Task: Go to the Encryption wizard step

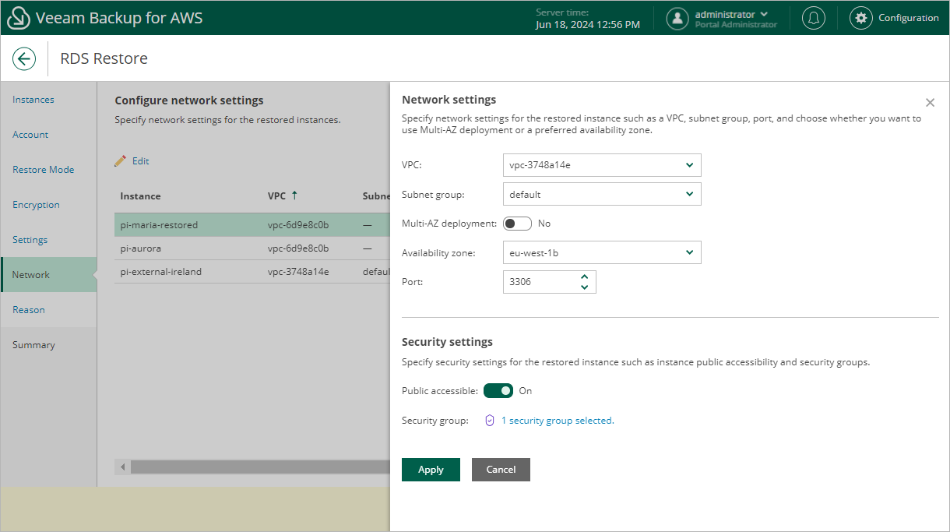Action: (36, 205)
